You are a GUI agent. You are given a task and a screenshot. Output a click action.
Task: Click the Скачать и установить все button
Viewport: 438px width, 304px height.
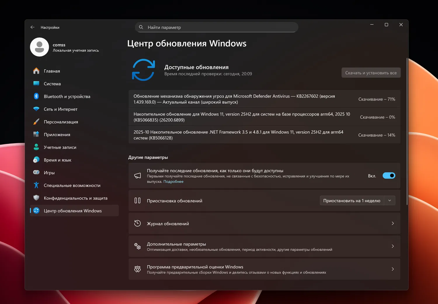(371, 73)
